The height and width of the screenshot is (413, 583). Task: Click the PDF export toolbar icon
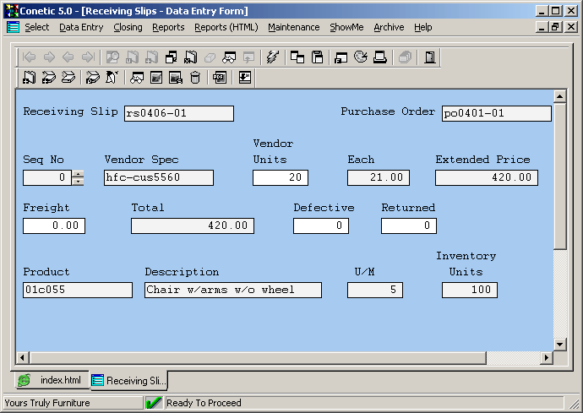pos(220,78)
